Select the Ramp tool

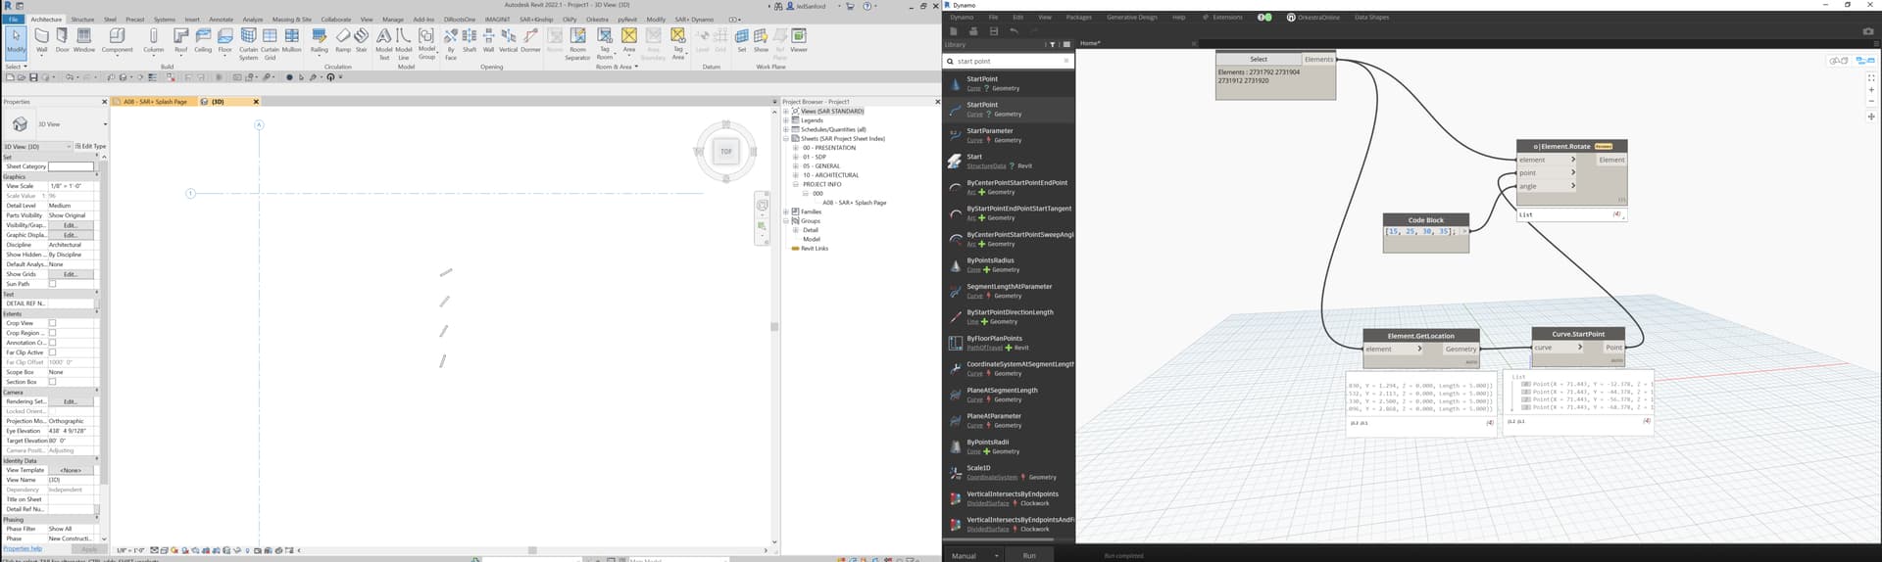pos(343,40)
